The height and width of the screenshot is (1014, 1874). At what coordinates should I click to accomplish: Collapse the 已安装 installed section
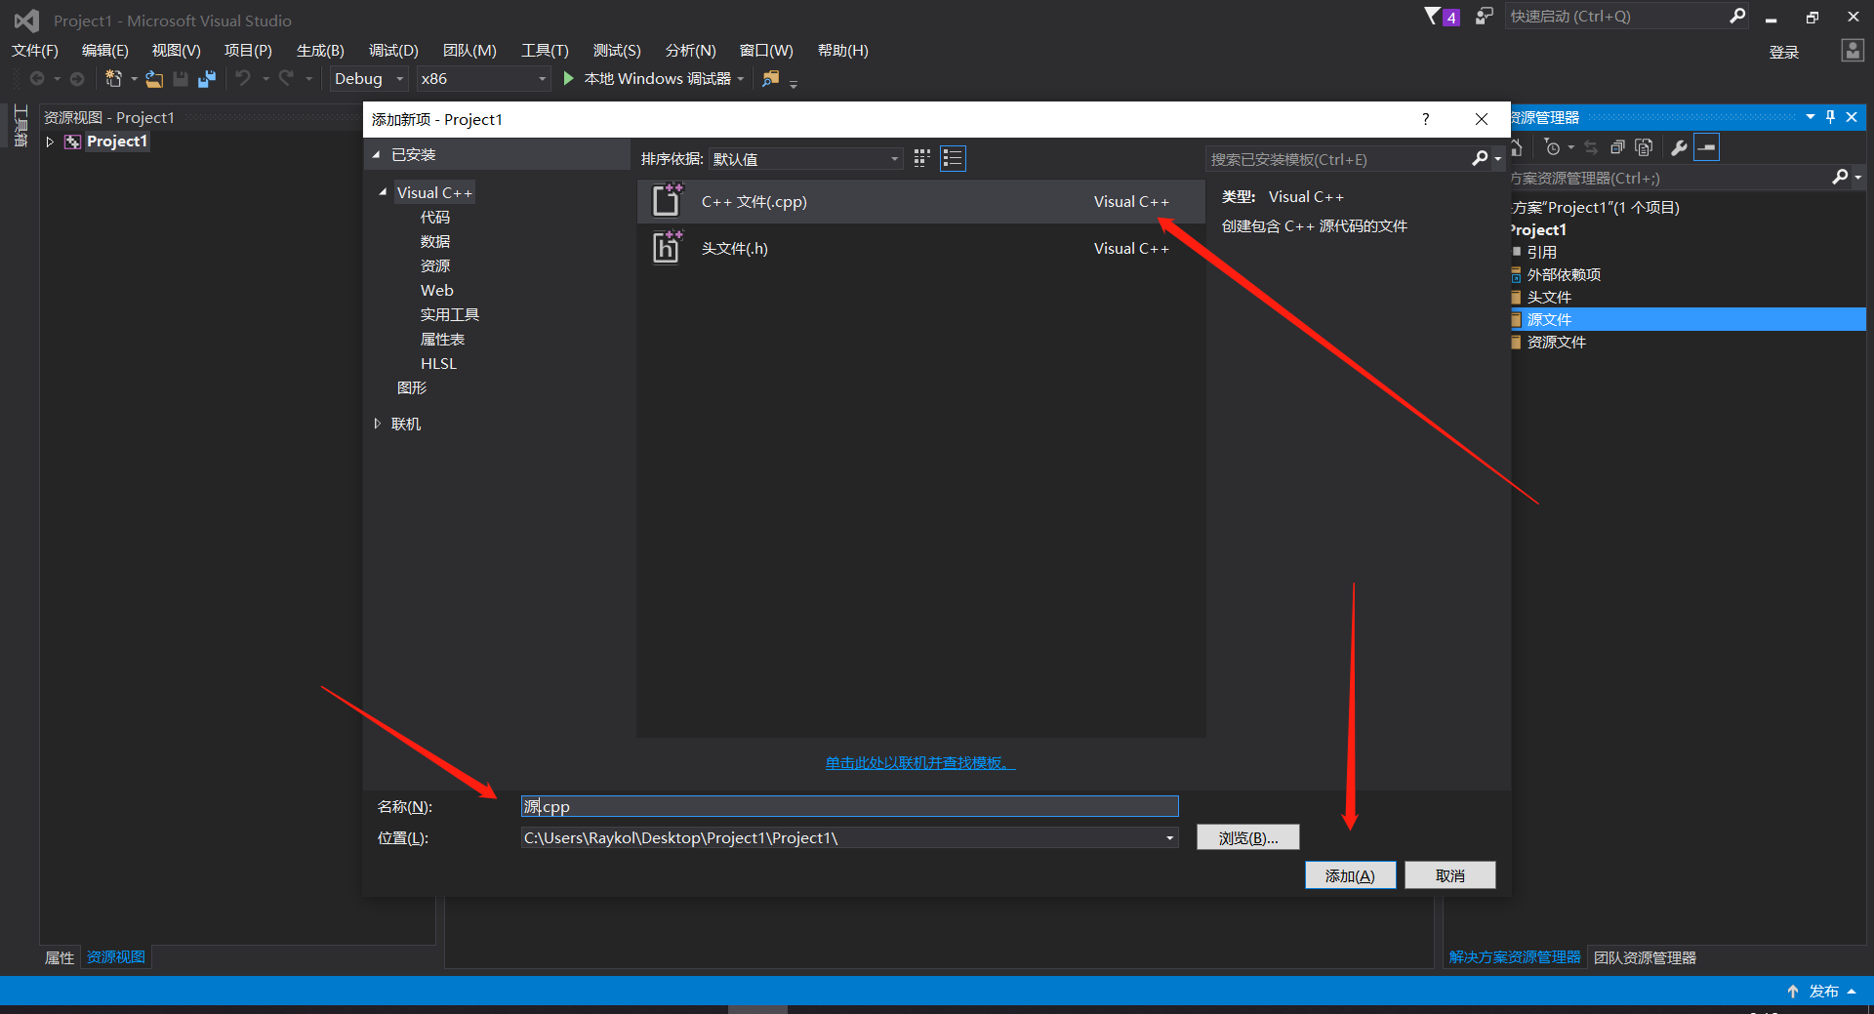click(x=377, y=154)
